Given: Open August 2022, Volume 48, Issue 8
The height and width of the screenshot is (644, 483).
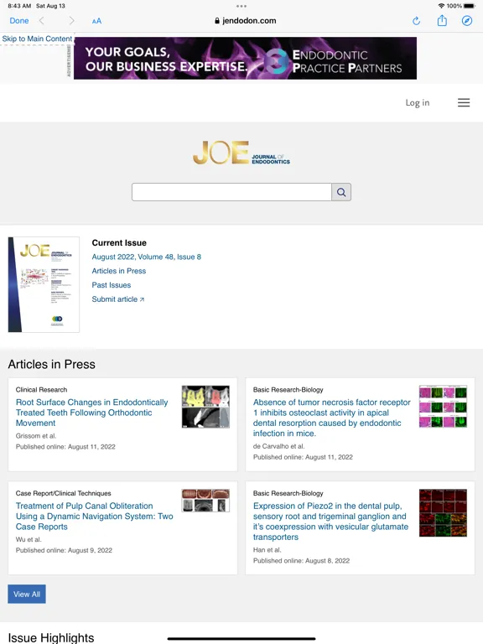Looking at the screenshot, I should coord(146,257).
